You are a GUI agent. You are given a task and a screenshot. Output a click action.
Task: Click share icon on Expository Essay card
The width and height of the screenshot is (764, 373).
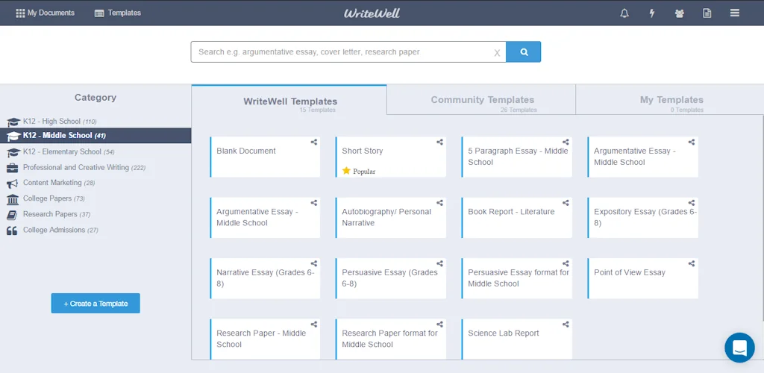[x=692, y=203]
